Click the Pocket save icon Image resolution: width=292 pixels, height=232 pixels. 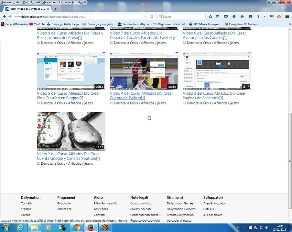pyautogui.click(x=226, y=16)
